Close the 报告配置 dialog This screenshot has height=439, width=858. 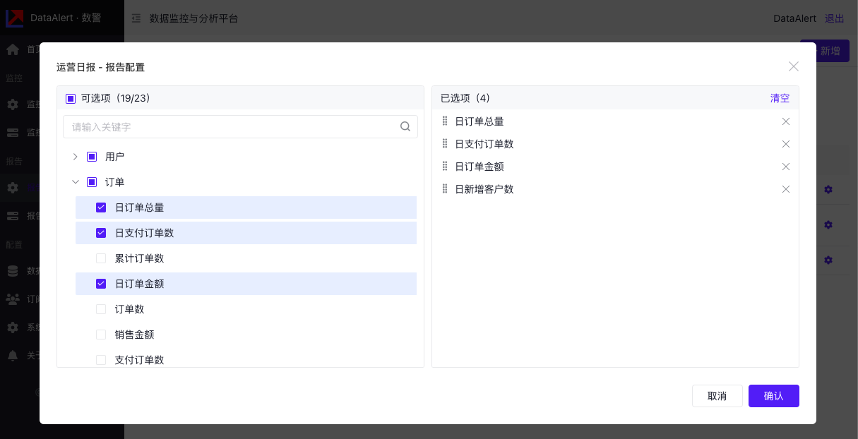[794, 66]
